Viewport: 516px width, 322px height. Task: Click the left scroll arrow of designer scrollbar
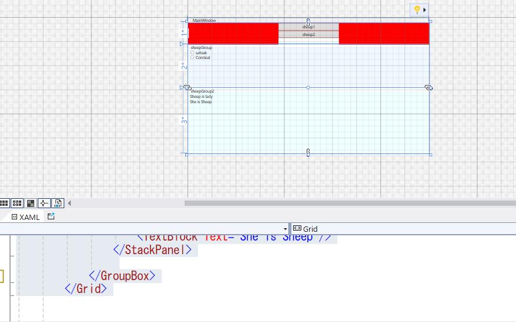click(70, 203)
